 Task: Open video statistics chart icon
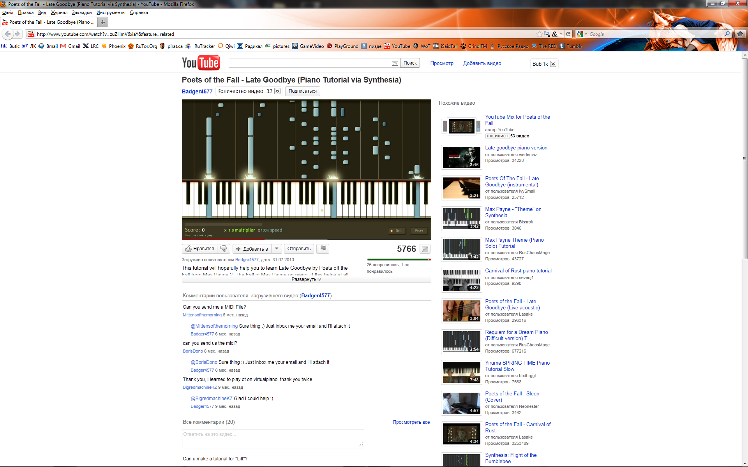(425, 249)
